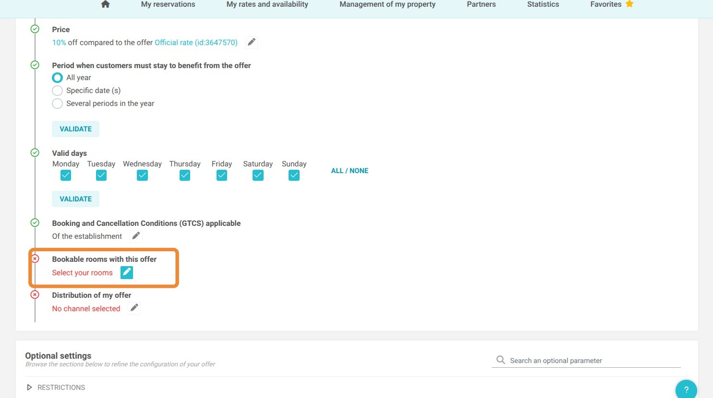Click the 10% discount value
This screenshot has width=713, height=398.
(59, 43)
